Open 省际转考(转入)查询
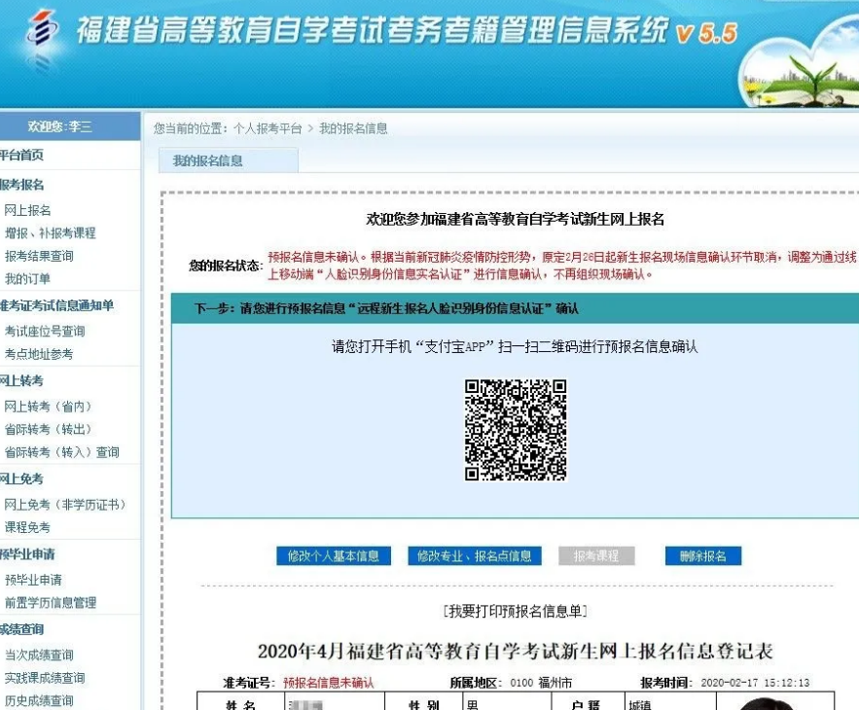 tap(62, 452)
